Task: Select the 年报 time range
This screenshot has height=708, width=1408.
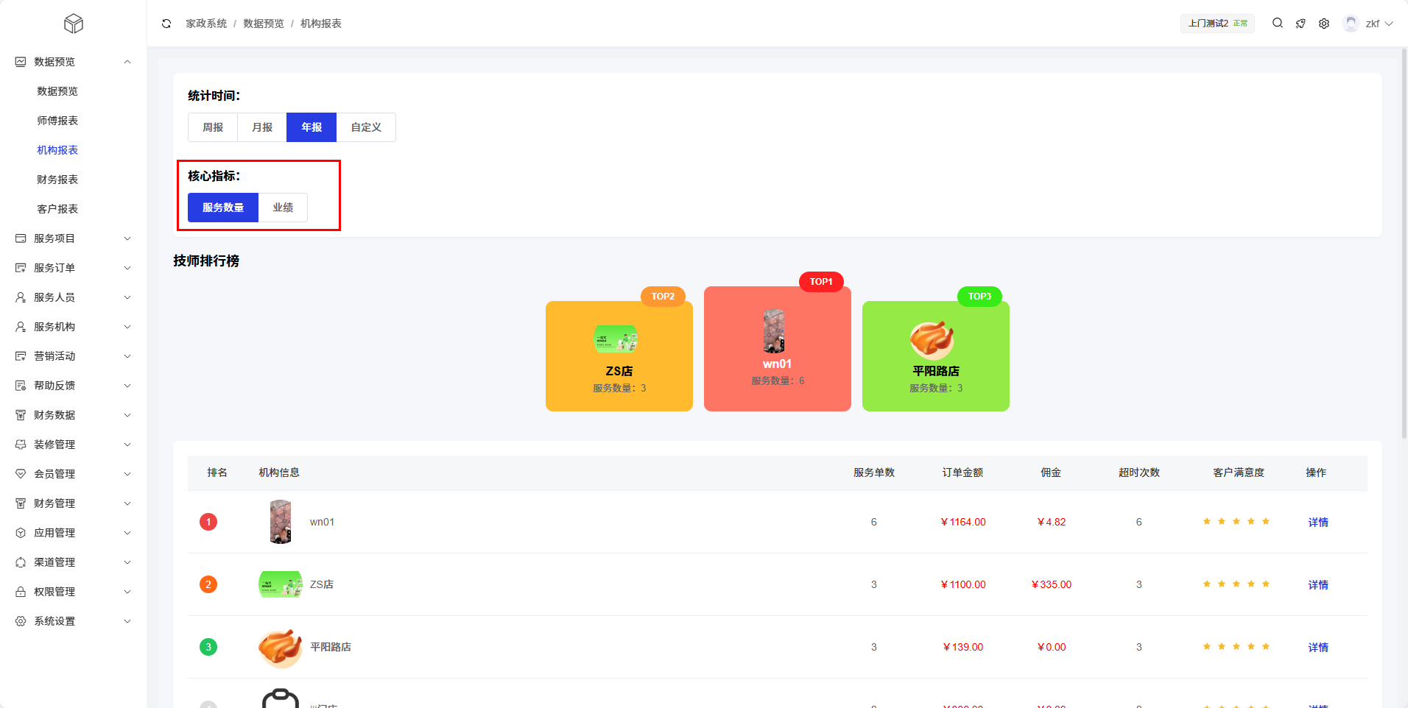Action: pyautogui.click(x=311, y=127)
